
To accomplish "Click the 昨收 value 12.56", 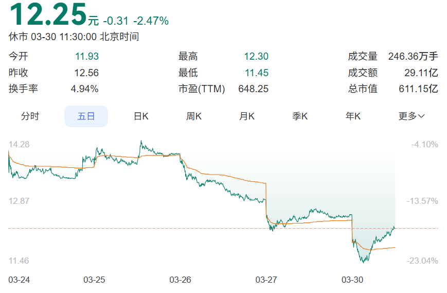I will point(86,73).
